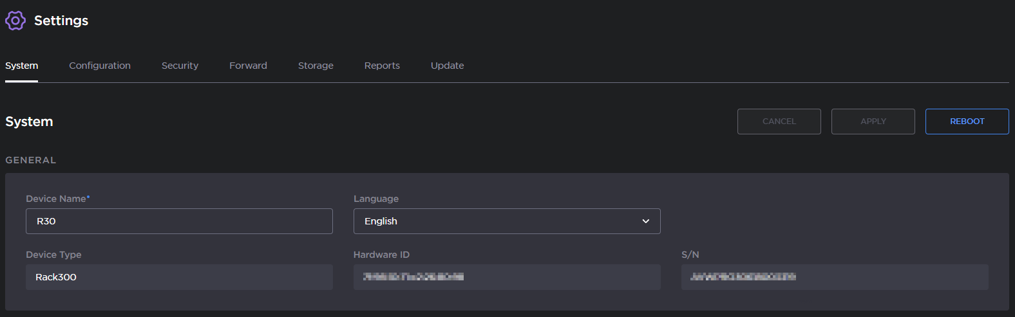Click the Device Type field showing Rack300
This screenshot has height=317, width=1015.
click(179, 277)
